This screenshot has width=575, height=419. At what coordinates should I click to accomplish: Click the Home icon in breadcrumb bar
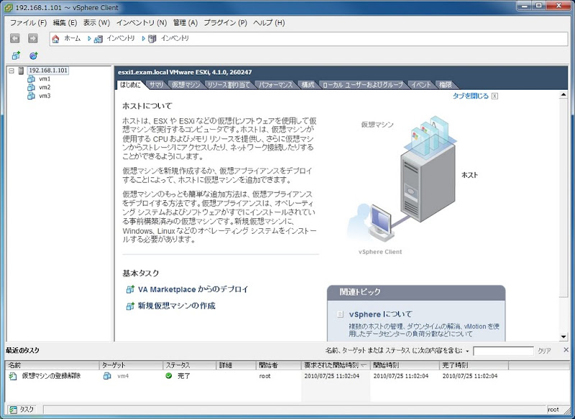tap(56, 39)
